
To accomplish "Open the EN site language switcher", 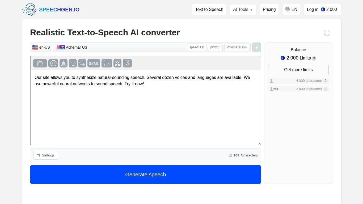I will [x=291, y=10].
